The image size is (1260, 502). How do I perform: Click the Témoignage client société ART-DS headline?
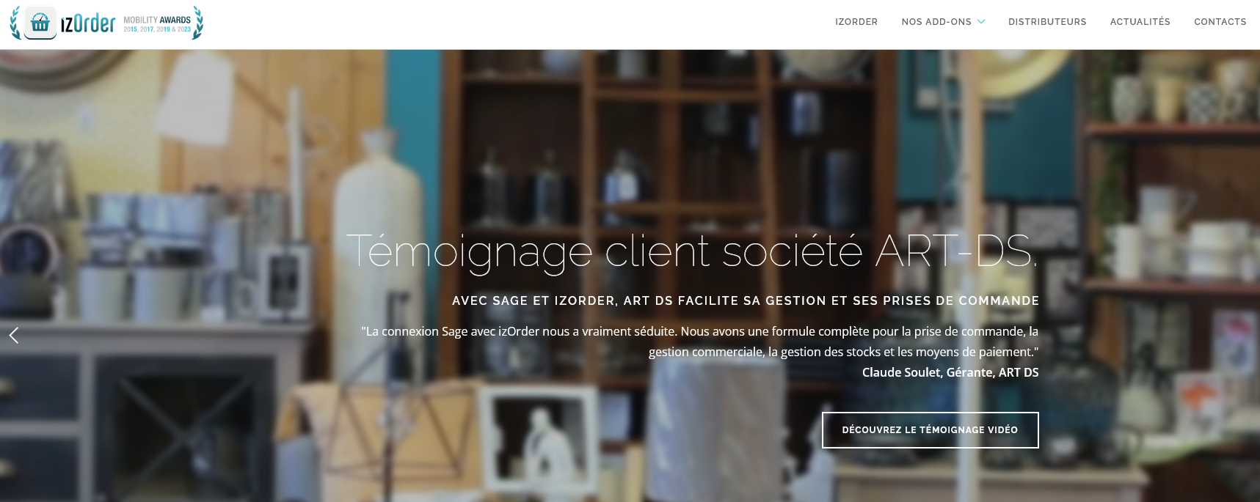coord(691,251)
